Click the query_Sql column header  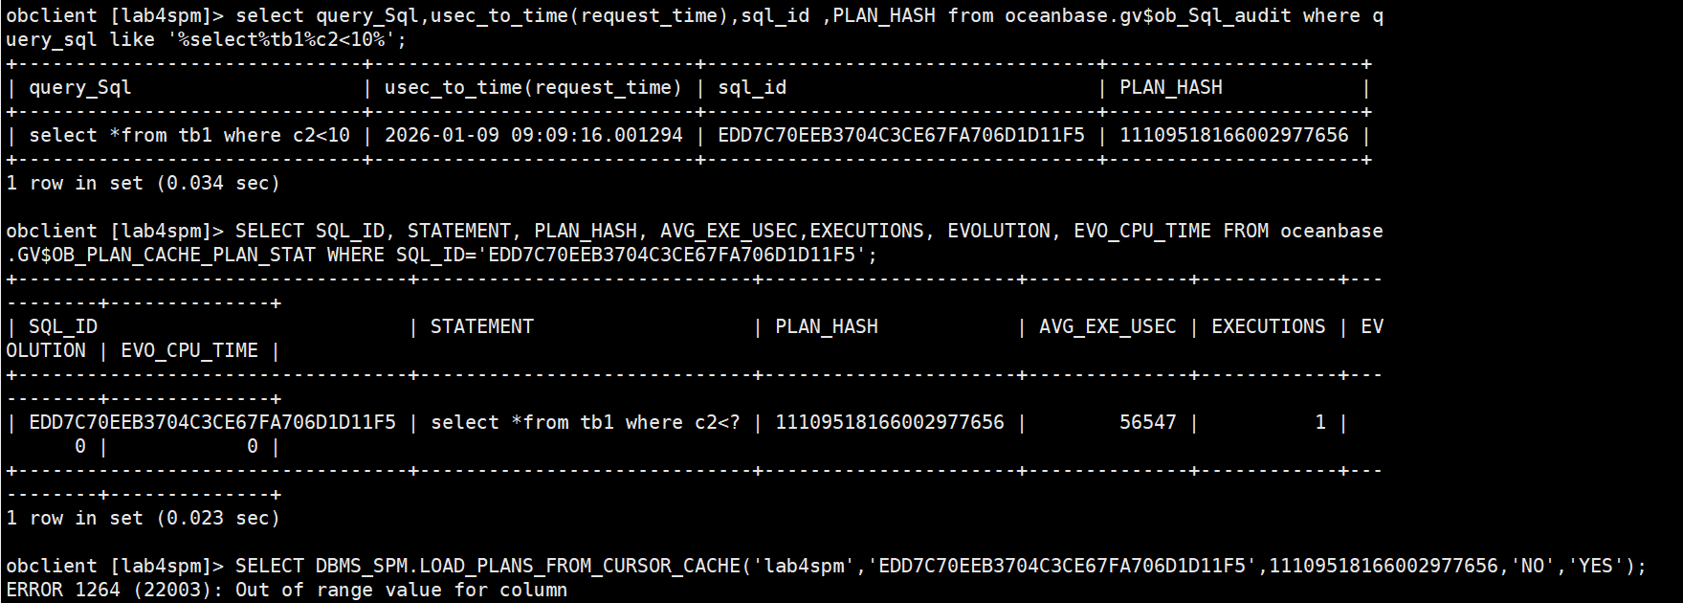(x=80, y=88)
